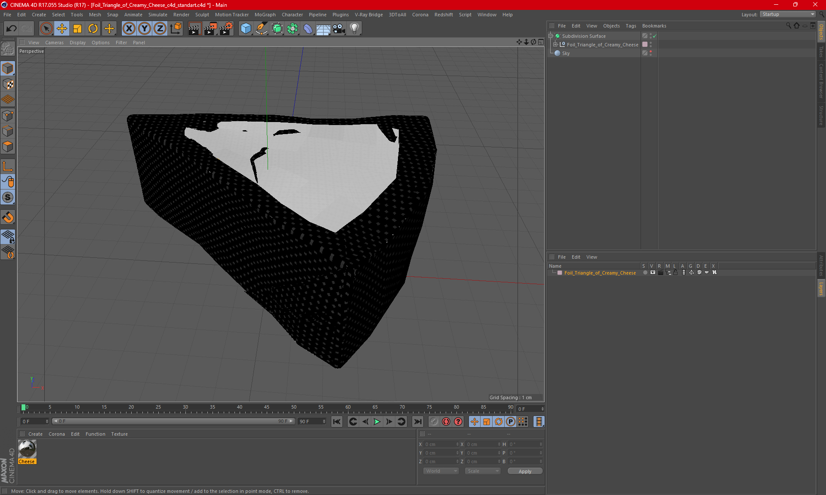Click the layer color swatch in Layers panel

coord(560,273)
